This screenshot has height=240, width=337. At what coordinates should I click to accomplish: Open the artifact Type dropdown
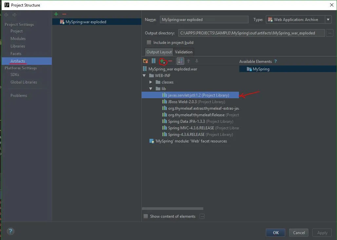pyautogui.click(x=328, y=20)
